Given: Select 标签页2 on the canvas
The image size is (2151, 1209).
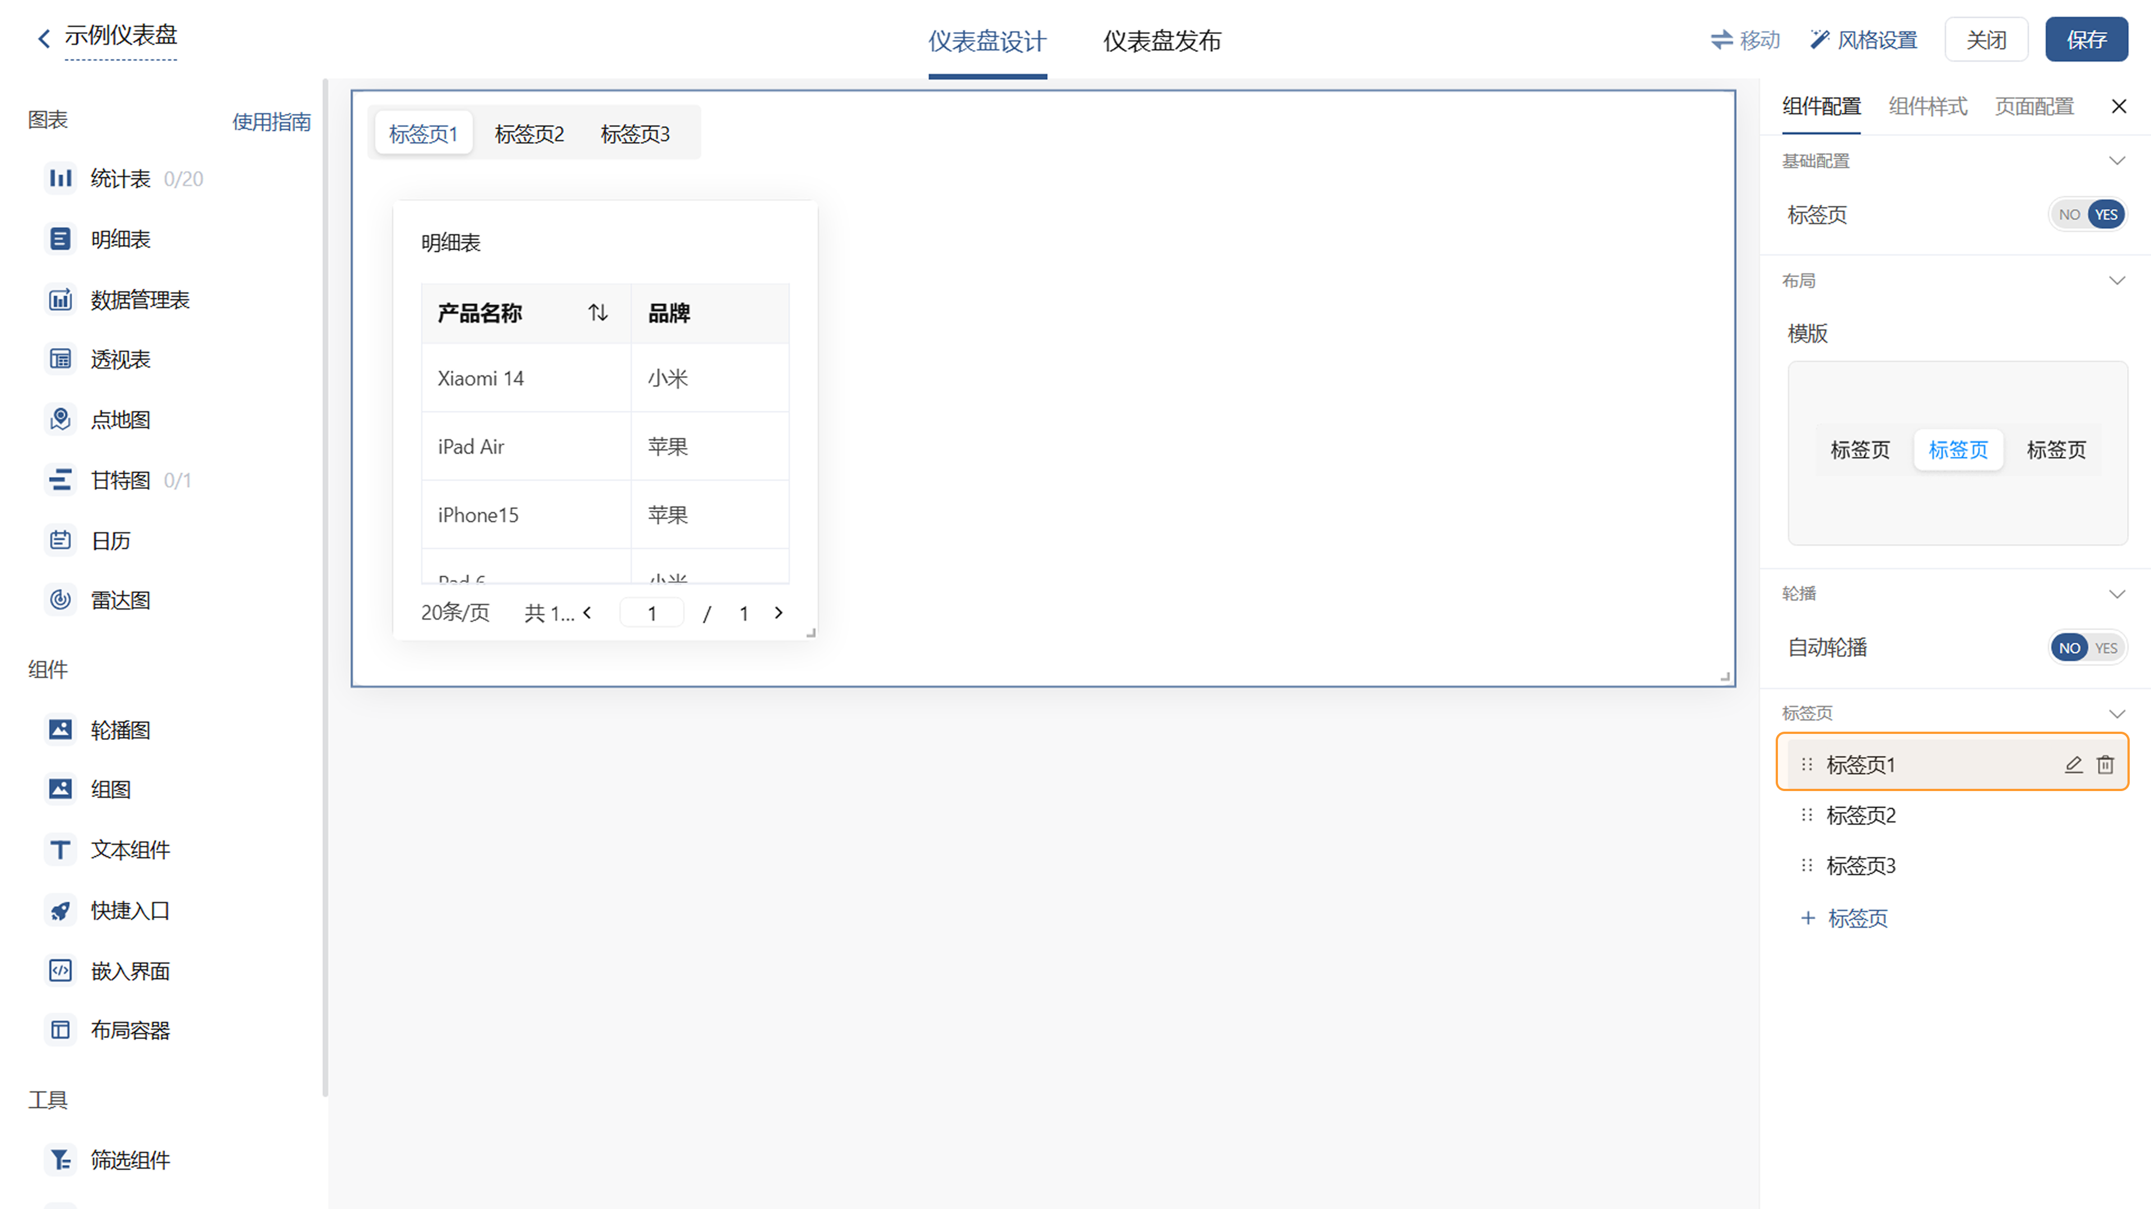Looking at the screenshot, I should tap(529, 133).
